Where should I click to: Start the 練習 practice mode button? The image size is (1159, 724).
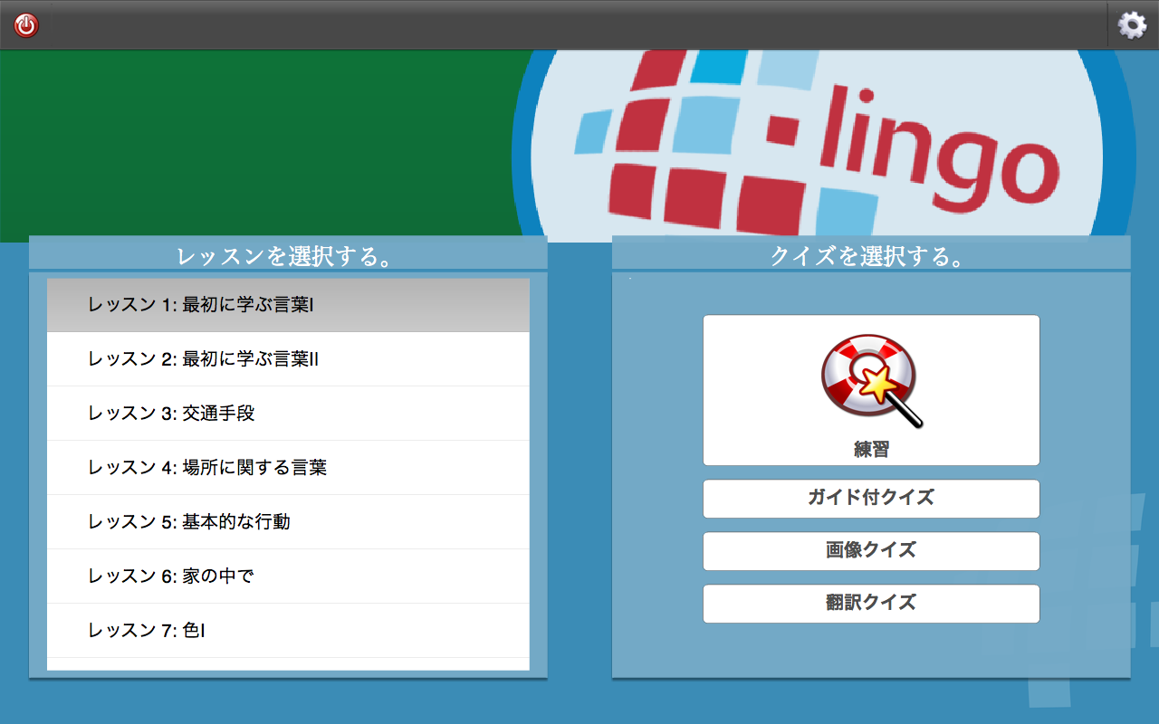871,390
